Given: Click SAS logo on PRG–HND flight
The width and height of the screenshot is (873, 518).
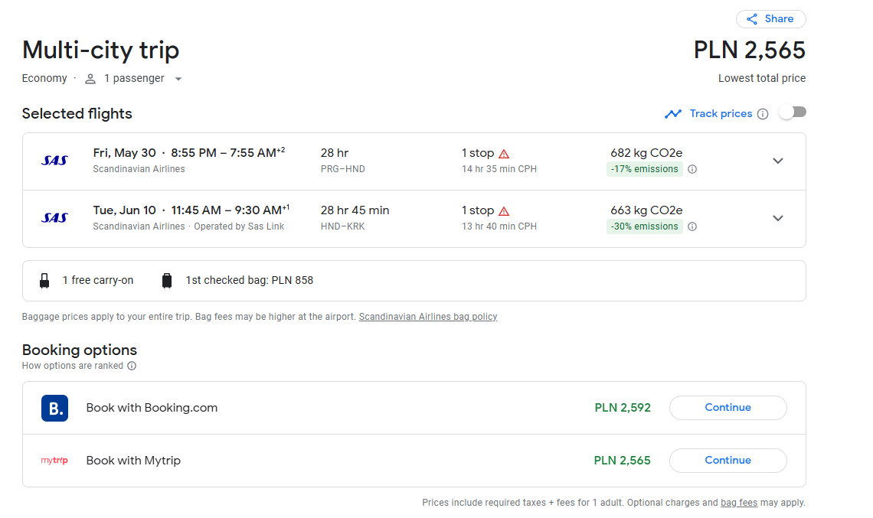Looking at the screenshot, I should click(x=54, y=161).
